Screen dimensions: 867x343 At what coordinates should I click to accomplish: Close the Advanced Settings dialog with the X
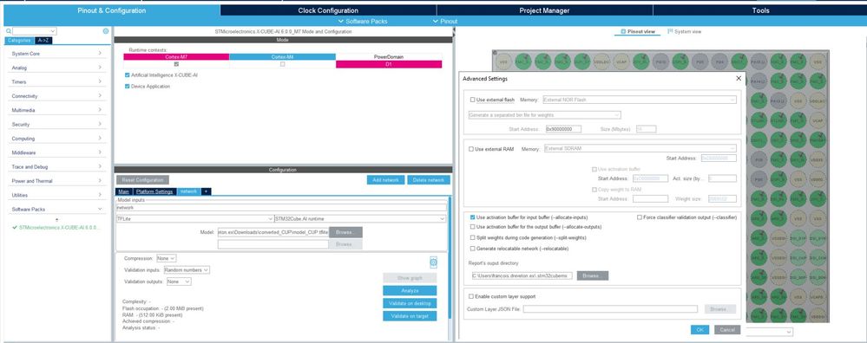point(739,79)
